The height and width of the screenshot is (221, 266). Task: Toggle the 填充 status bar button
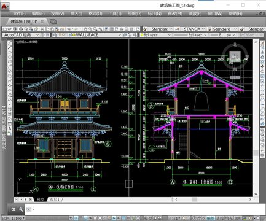[229, 218]
